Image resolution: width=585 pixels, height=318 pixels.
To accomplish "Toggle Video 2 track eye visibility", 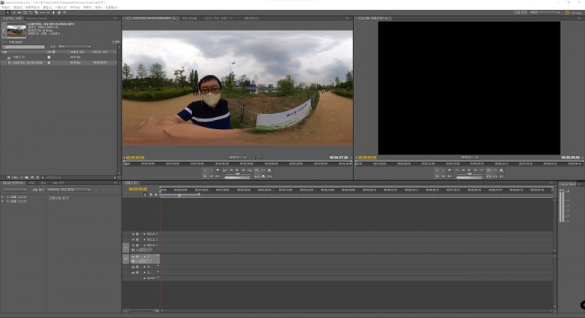I will tap(133, 239).
